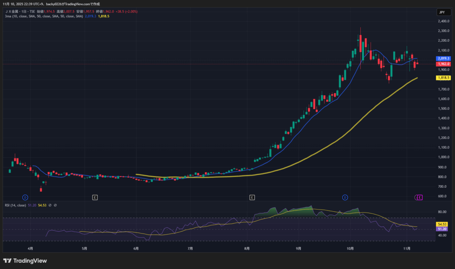The height and width of the screenshot is (269, 455).
Task: Click first ∅ icon in RSI legend
Action: pos(50,205)
